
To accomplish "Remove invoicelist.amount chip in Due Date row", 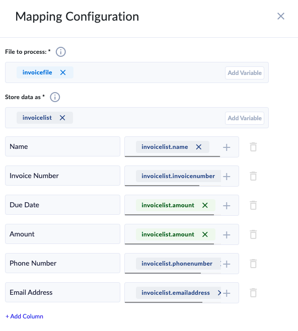I will pos(205,205).
